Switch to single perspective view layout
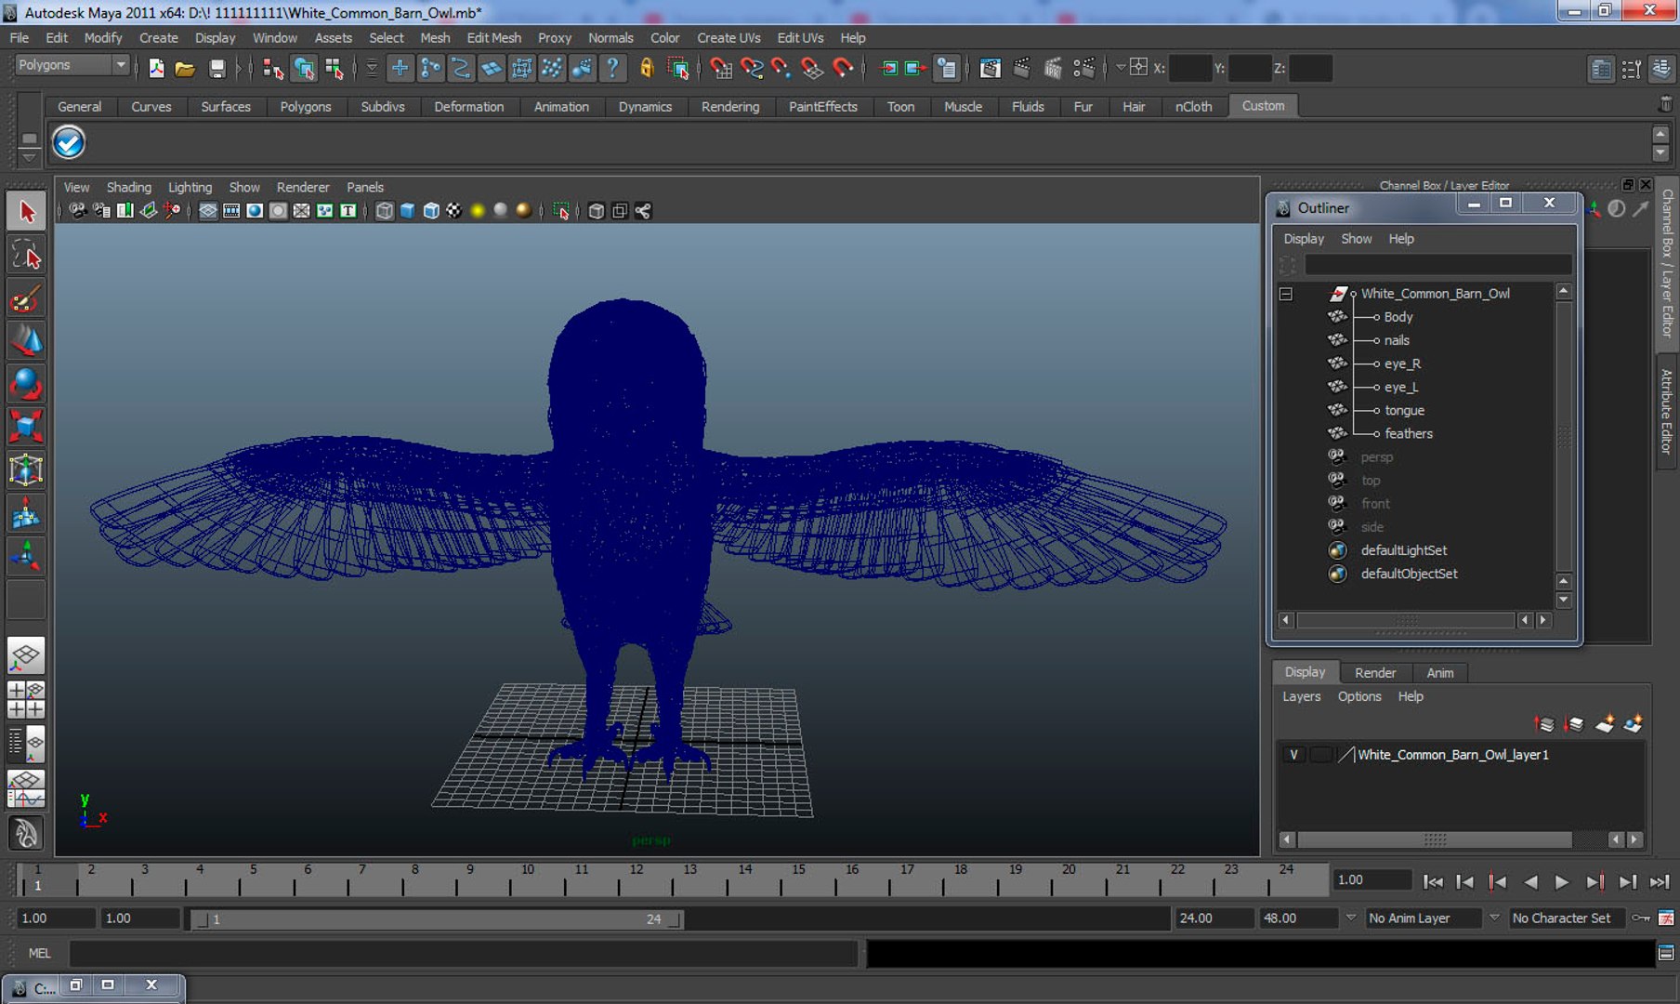Image resolution: width=1680 pixels, height=1004 pixels. coord(26,655)
